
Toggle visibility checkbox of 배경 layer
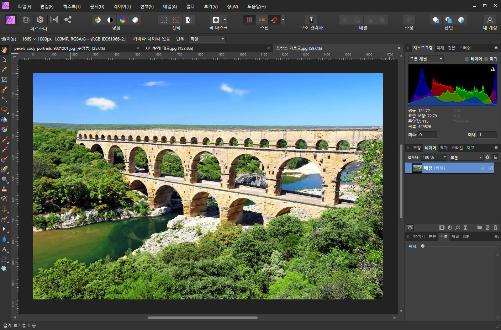(x=491, y=168)
